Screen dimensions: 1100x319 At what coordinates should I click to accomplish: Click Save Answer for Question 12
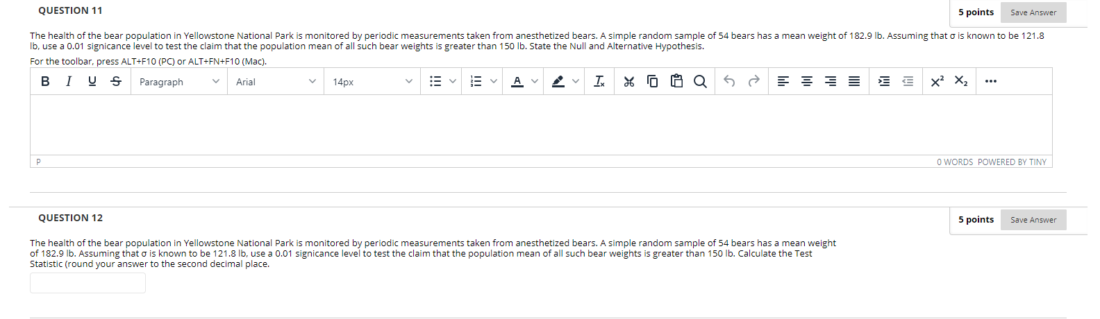(1033, 220)
